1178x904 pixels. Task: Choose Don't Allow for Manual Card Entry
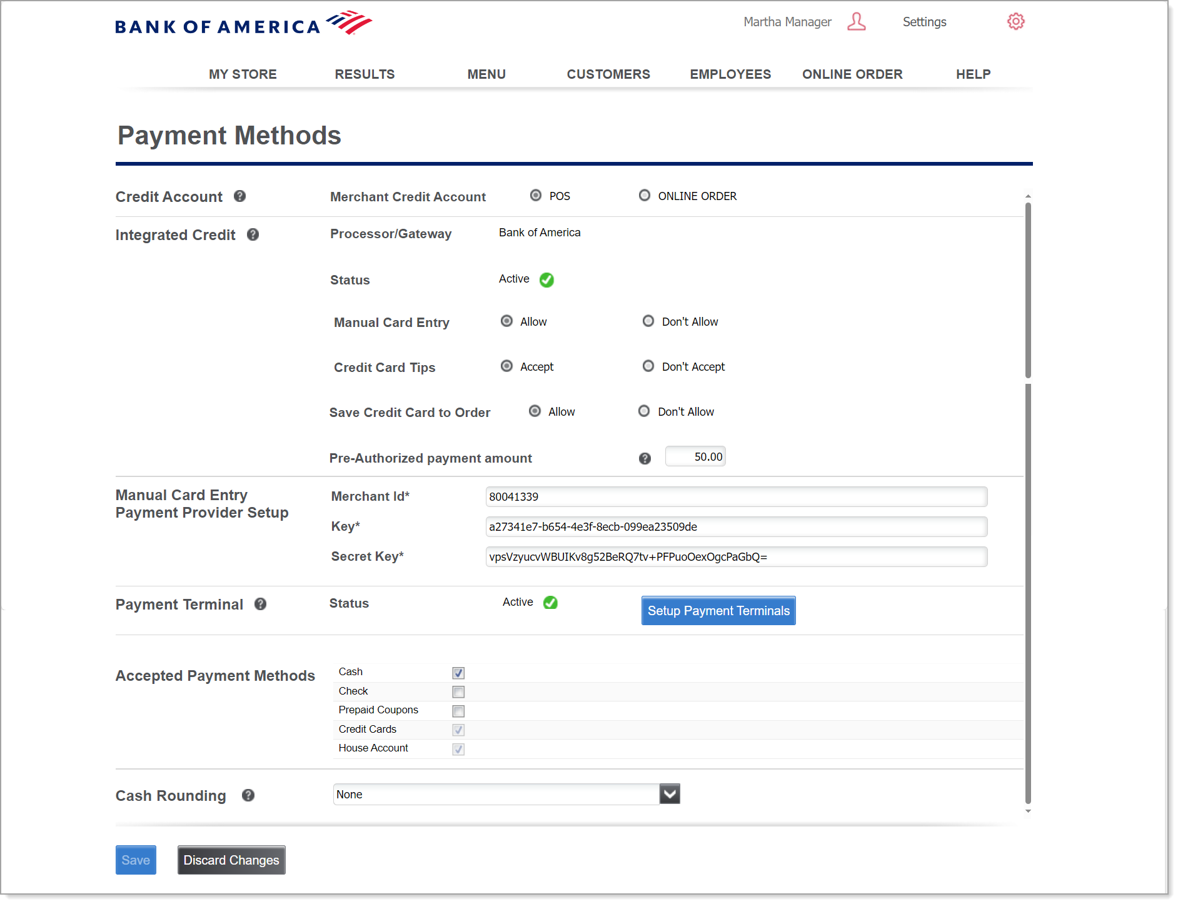tap(648, 321)
